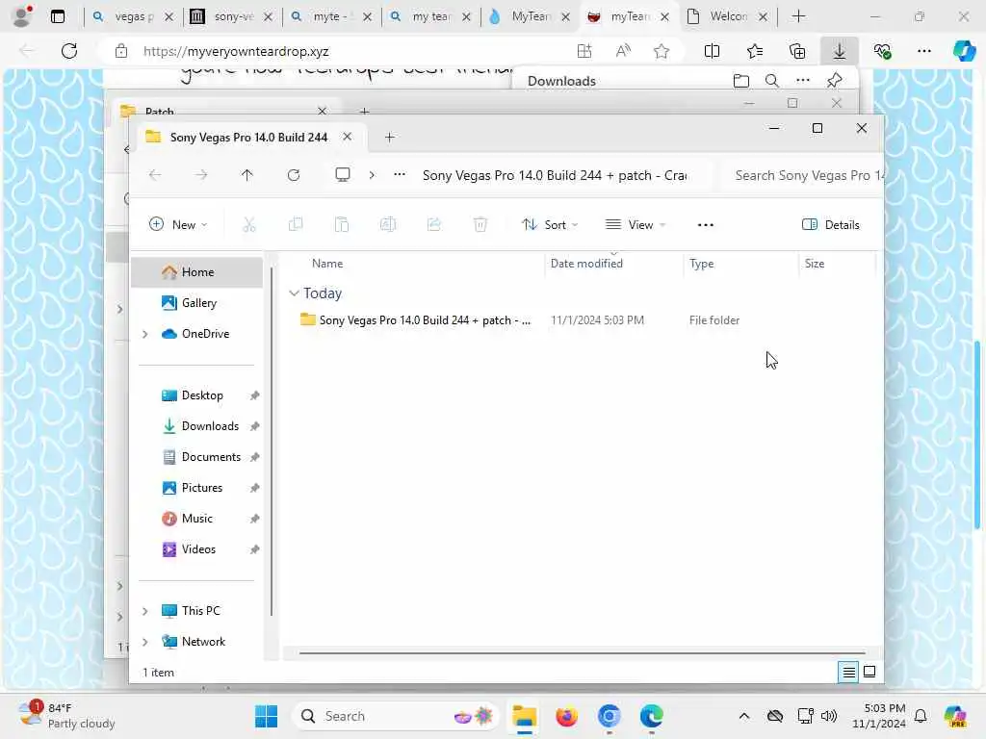Viewport: 986px width, 739px height.
Task: Pin the Edge Downloads panel
Action: [x=835, y=81]
